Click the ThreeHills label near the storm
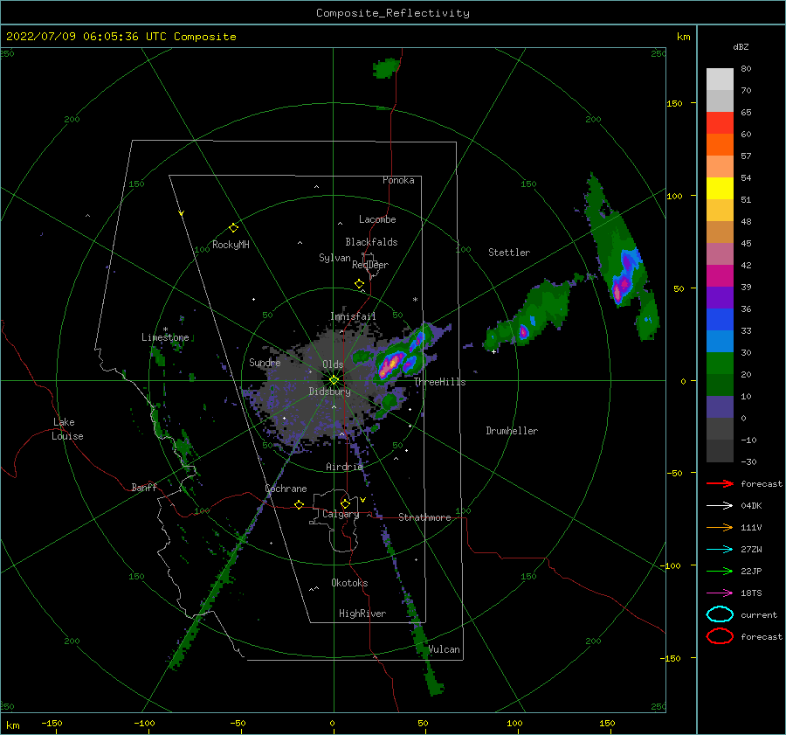Screen dimensions: 786x735 (x=439, y=382)
